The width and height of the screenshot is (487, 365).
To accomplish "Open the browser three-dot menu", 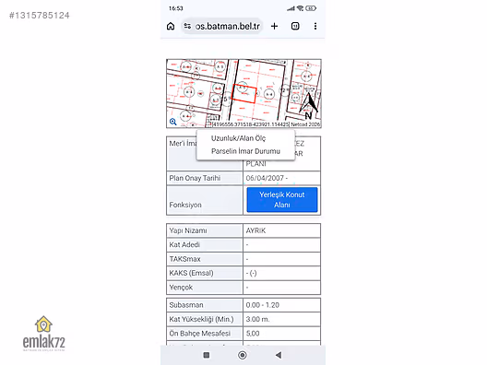I will (315, 26).
